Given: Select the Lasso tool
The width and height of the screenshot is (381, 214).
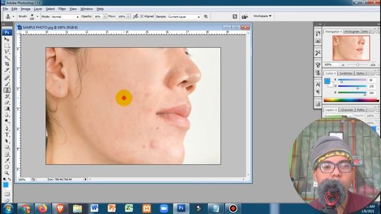Looking at the screenshot, I should coord(7,52).
